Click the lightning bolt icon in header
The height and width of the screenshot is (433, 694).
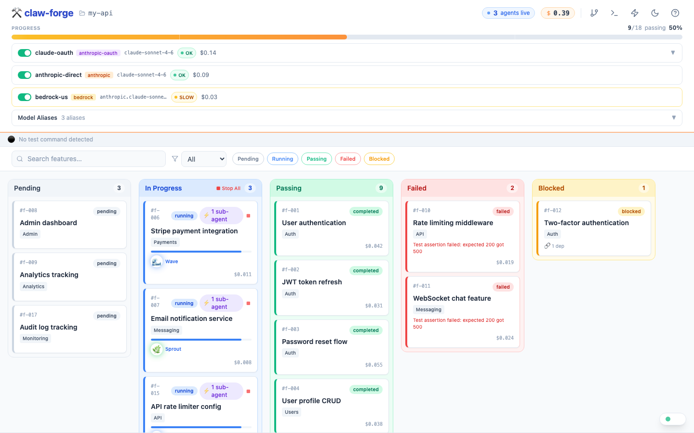point(635,13)
